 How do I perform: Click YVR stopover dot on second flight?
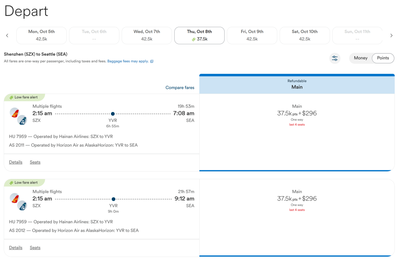114,199
